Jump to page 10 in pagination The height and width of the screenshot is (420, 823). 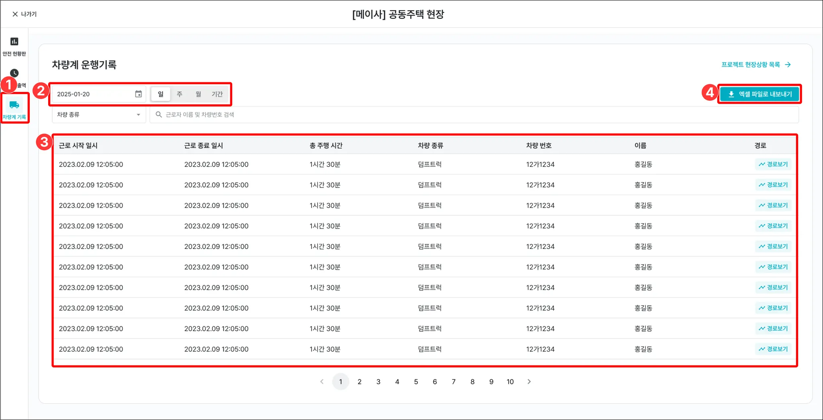click(510, 382)
